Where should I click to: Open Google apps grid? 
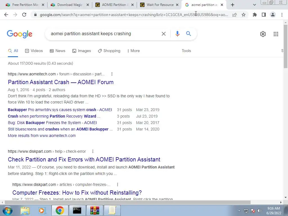276,34
